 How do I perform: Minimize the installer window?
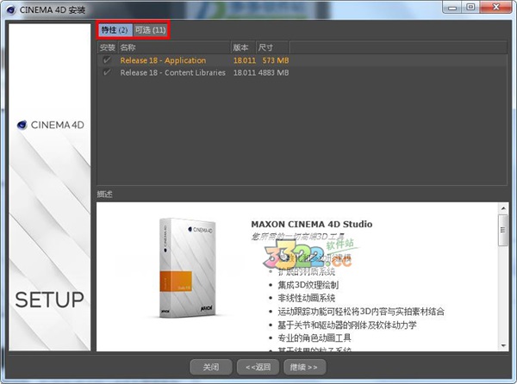(452, 8)
